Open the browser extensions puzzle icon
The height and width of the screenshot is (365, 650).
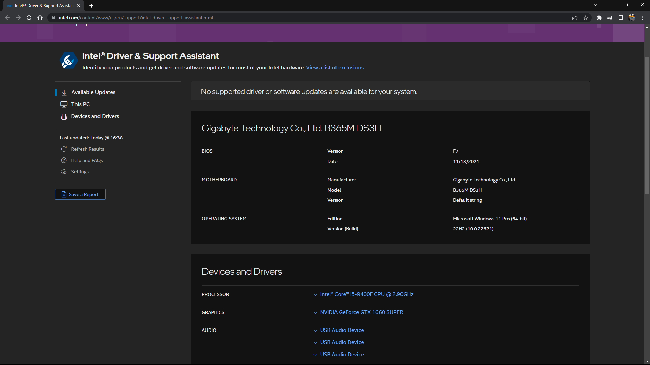[599, 18]
